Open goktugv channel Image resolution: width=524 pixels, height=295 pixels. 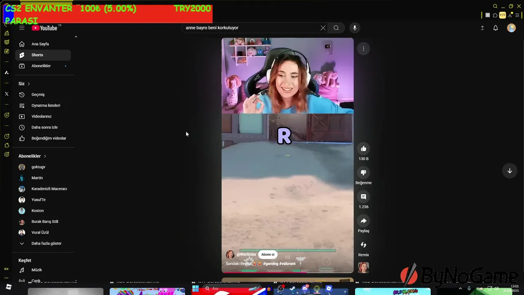[x=43, y=167]
